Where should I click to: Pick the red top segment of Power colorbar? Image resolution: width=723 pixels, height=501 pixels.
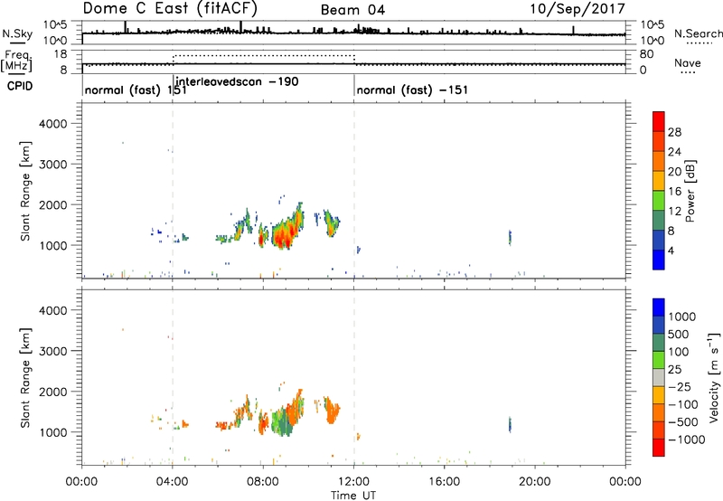[659, 121]
